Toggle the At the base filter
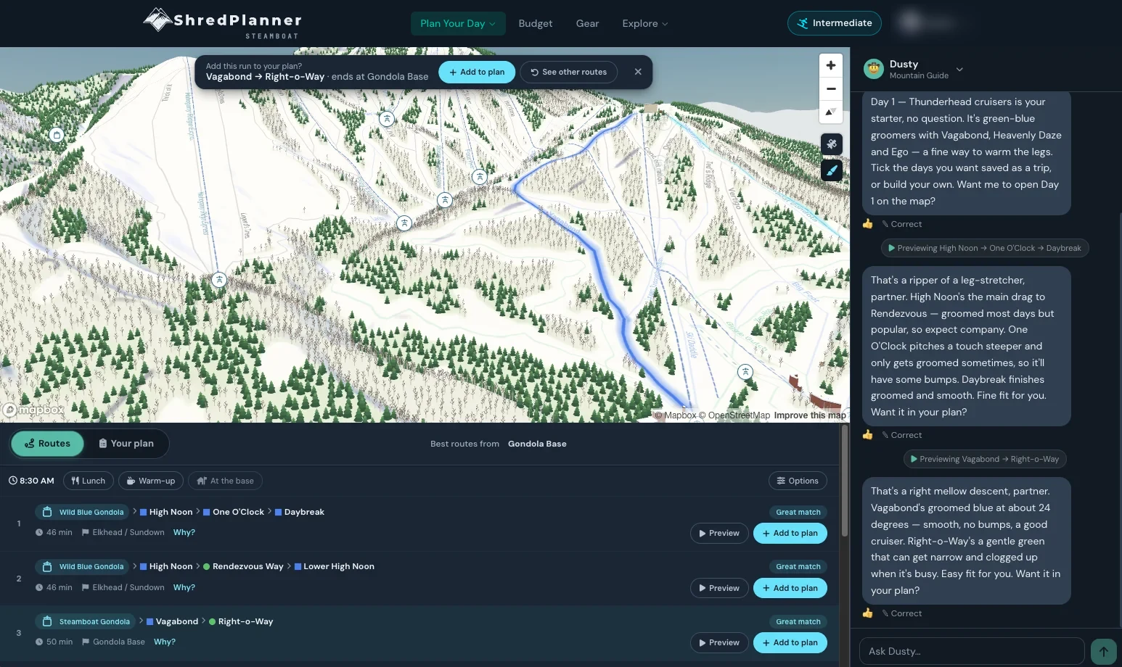 [226, 481]
